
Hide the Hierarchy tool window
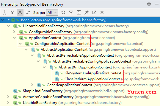click(x=157, y=4)
